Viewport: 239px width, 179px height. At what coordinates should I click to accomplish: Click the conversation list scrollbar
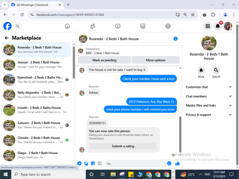[74, 62]
